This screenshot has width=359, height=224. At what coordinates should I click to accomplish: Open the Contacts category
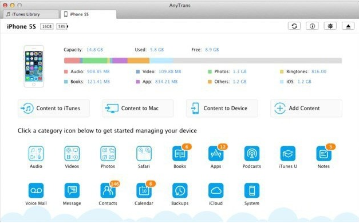[x=108, y=190]
